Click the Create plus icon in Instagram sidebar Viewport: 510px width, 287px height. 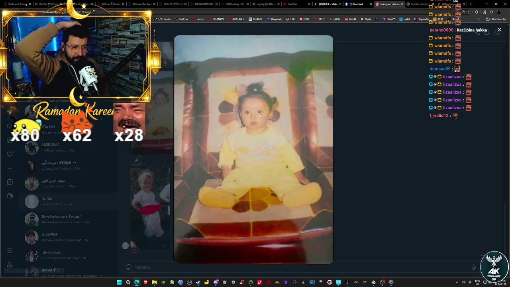10,168
